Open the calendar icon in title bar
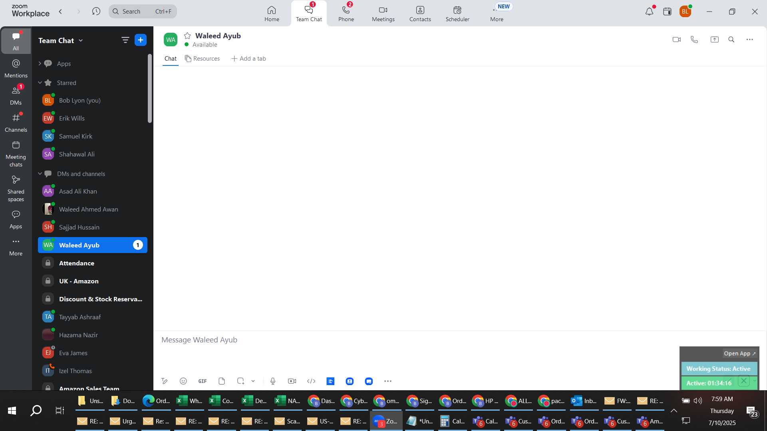Viewport: 767px width, 431px height. point(667,12)
